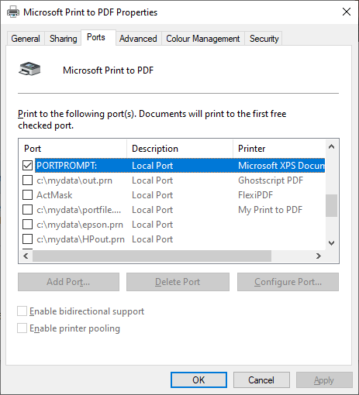359x395 pixels.
Task: Click the Cancel button
Action: (261, 380)
